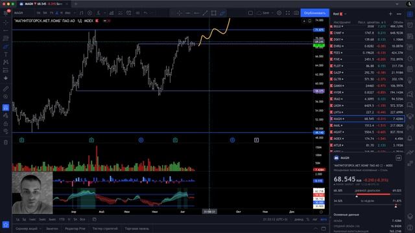Select Все date range button

click(x=82, y=219)
